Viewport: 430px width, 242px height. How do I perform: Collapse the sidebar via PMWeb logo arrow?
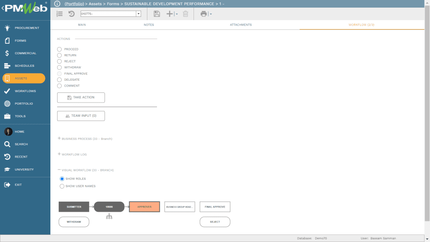3,8
